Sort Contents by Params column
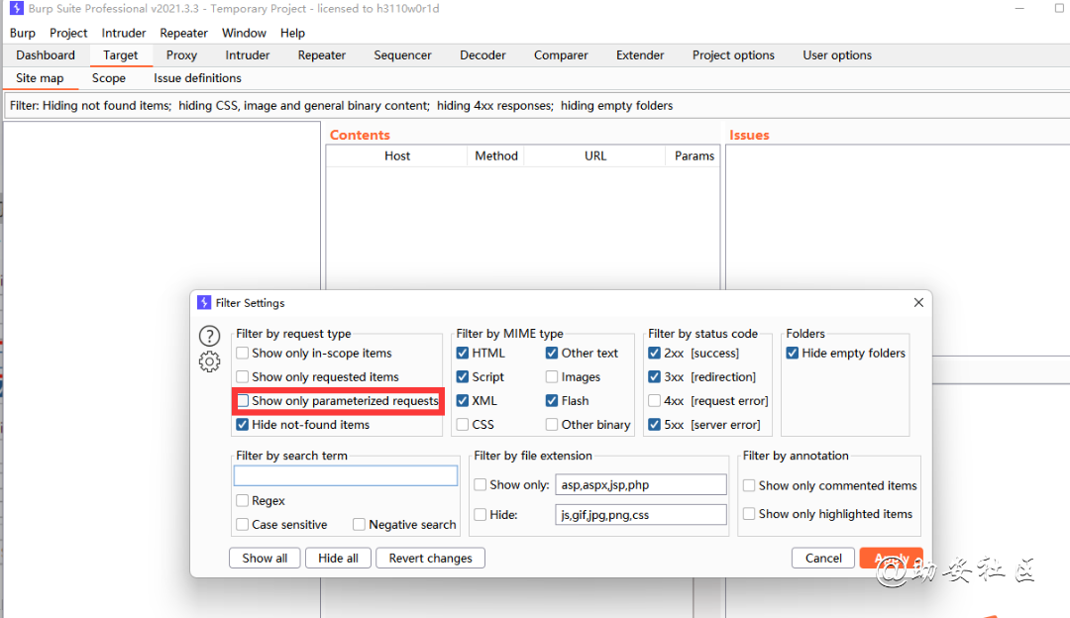The height and width of the screenshot is (618, 1070). (694, 155)
